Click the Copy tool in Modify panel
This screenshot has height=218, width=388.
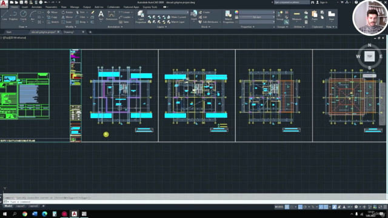[52, 17]
